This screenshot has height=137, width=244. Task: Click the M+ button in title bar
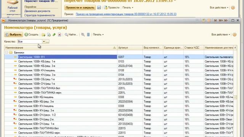tap(221, 20)
